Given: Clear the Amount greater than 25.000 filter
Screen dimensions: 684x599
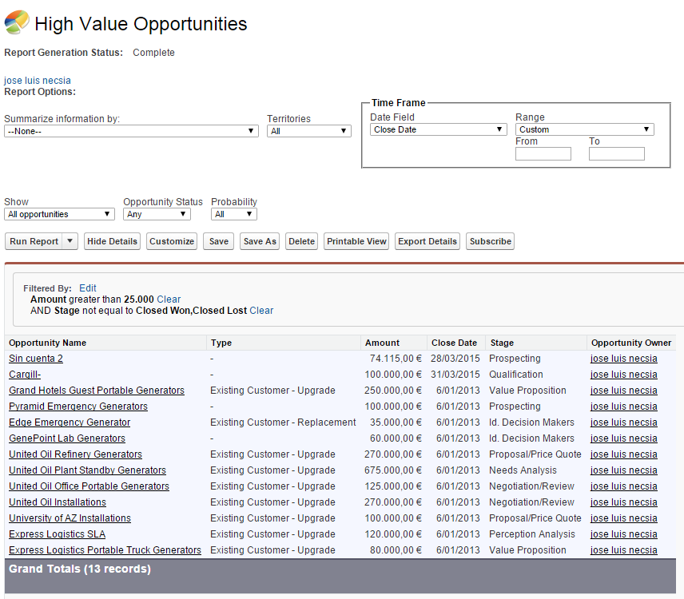Looking at the screenshot, I should pyautogui.click(x=169, y=299).
